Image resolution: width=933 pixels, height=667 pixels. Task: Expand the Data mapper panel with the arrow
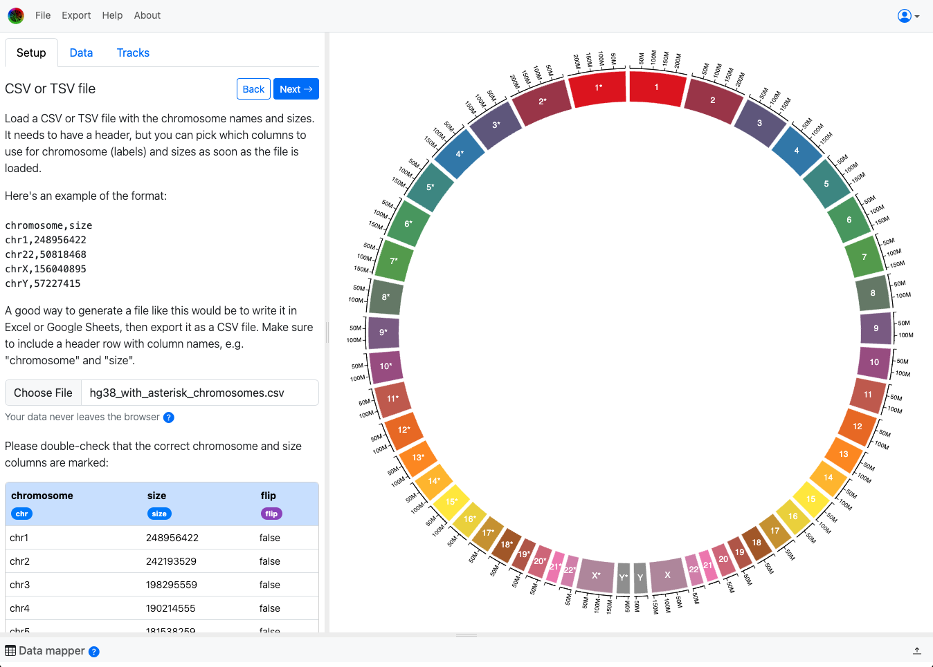916,650
